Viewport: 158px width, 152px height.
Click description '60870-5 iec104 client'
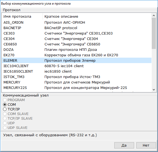(x=64, y=66)
